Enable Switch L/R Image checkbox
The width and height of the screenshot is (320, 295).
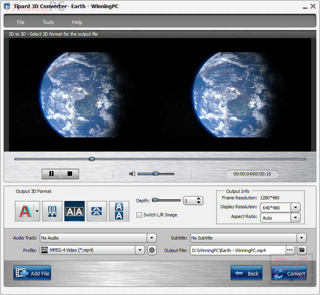point(139,215)
